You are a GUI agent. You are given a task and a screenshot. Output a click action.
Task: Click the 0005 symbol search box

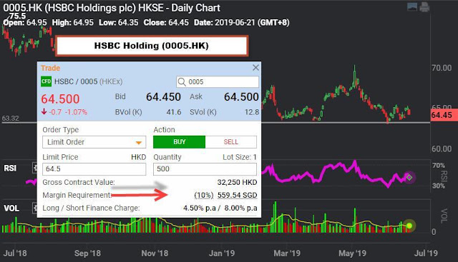(x=218, y=81)
